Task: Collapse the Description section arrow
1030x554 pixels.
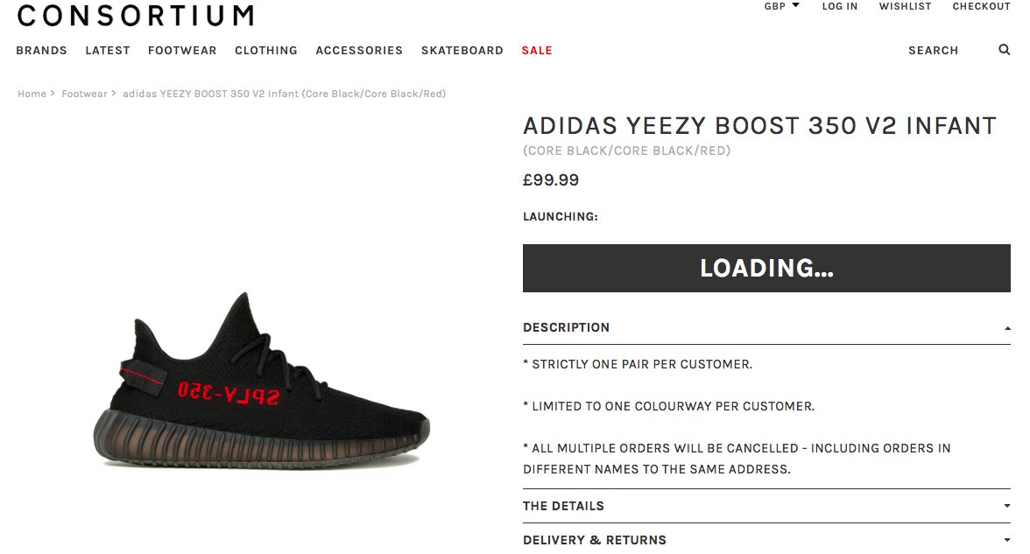Action: point(1007,328)
